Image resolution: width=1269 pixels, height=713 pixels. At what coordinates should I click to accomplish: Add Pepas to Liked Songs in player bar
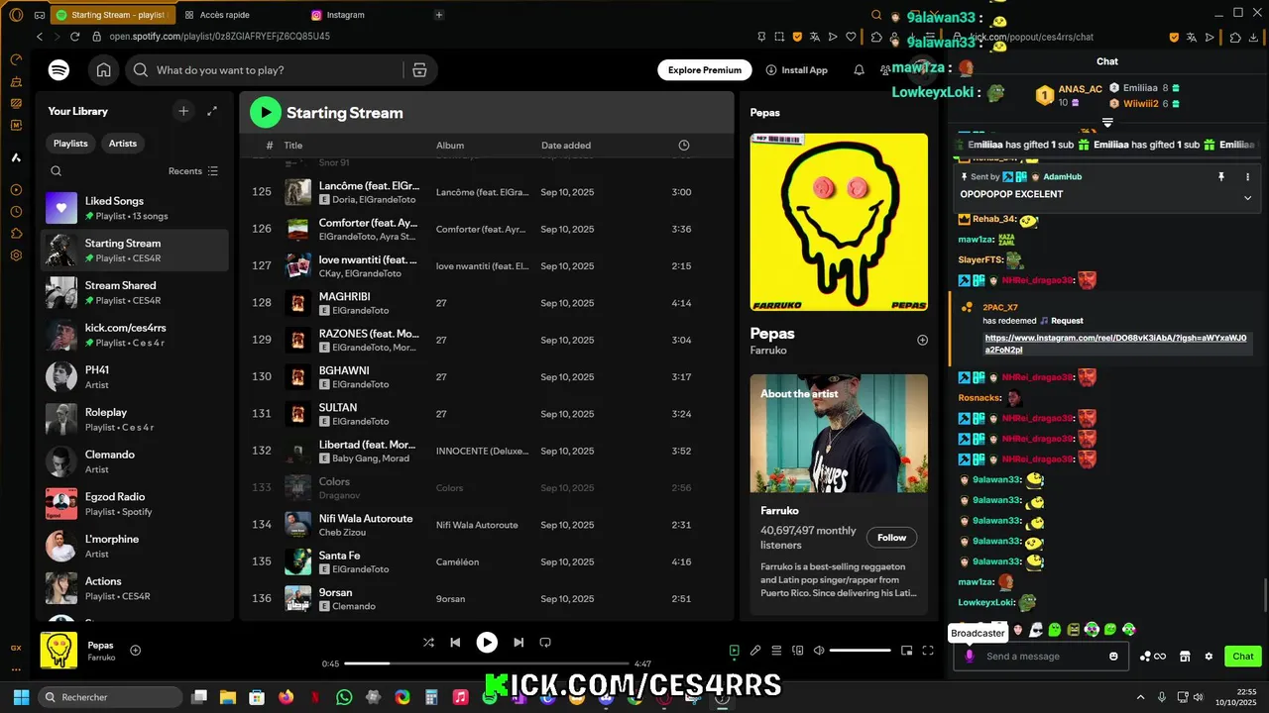(x=136, y=651)
